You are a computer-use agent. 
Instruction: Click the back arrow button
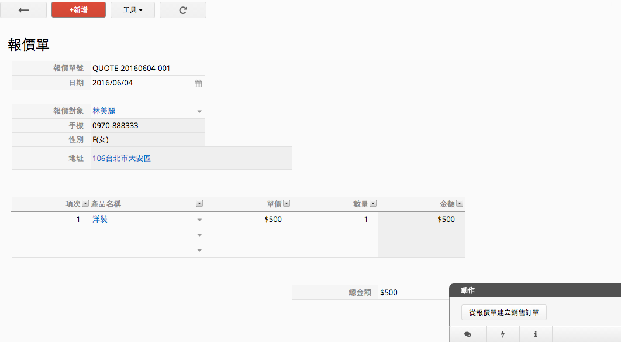[x=23, y=10]
